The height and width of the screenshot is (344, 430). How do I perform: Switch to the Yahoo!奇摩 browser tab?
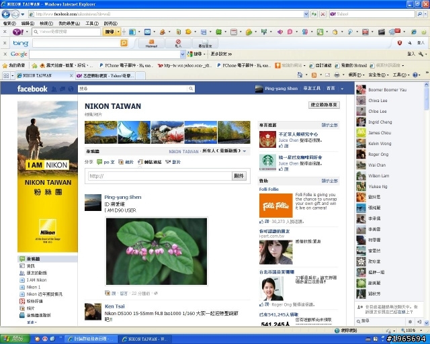click(x=105, y=75)
